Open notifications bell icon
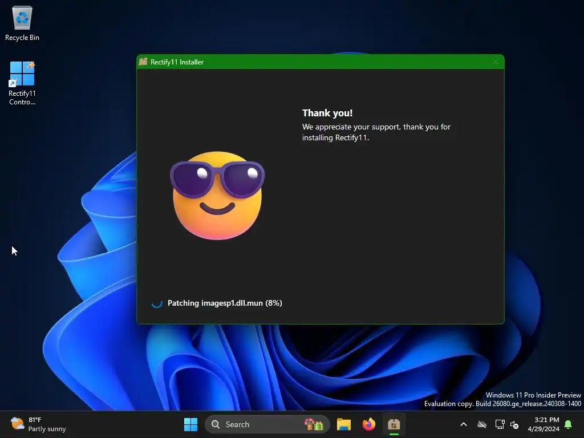584x438 pixels. (x=568, y=424)
